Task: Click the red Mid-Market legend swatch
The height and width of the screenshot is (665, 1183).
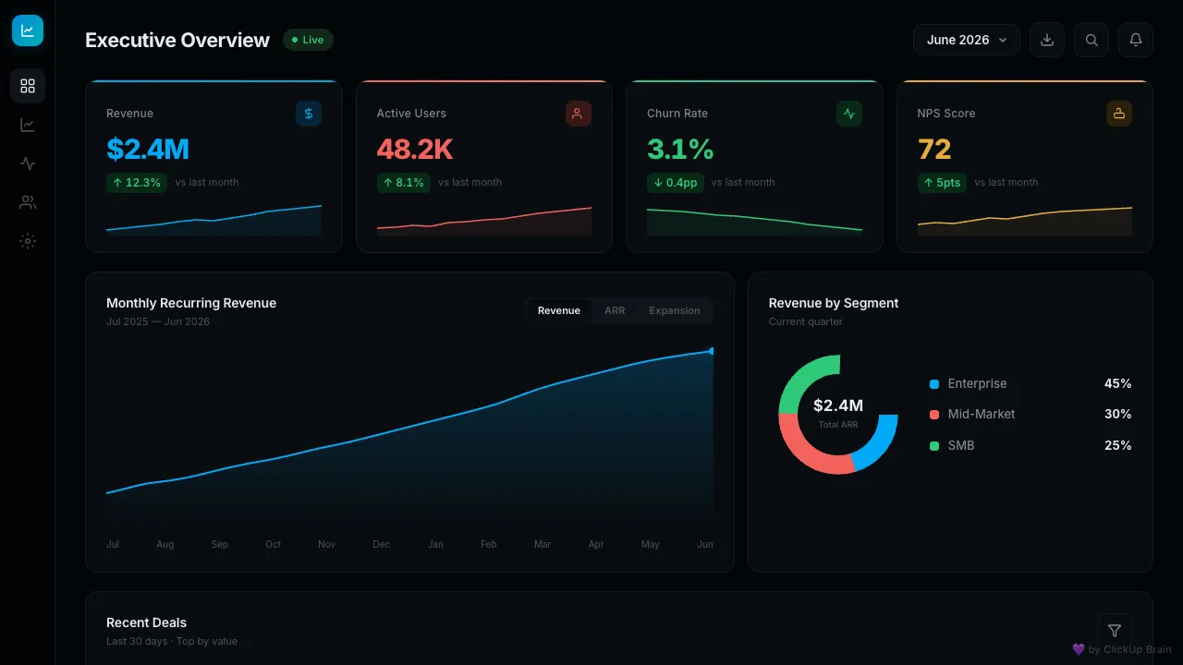Action: pos(934,415)
